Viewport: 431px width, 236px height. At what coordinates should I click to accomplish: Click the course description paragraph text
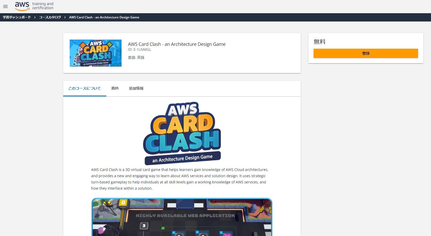[x=180, y=179]
